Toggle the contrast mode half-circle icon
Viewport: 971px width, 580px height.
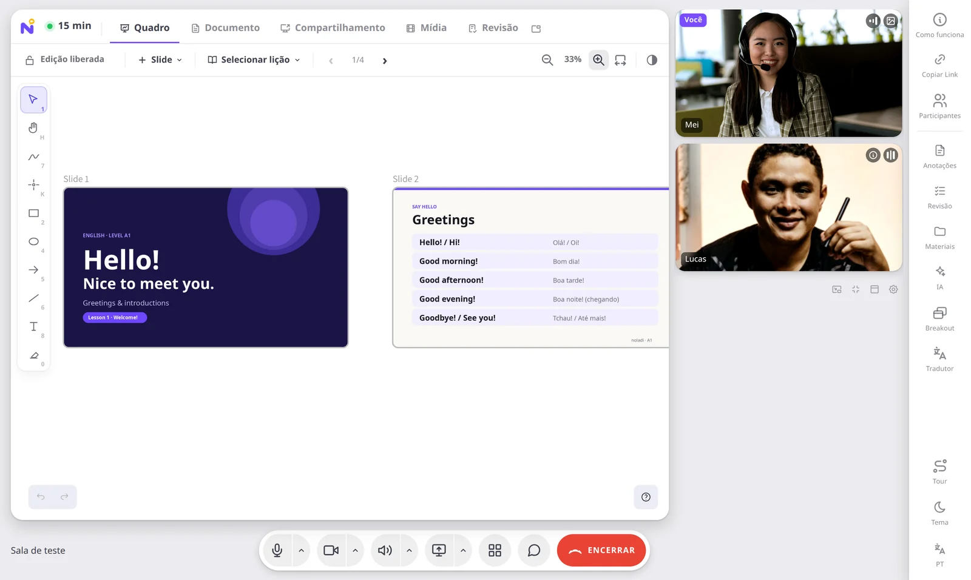pos(652,60)
